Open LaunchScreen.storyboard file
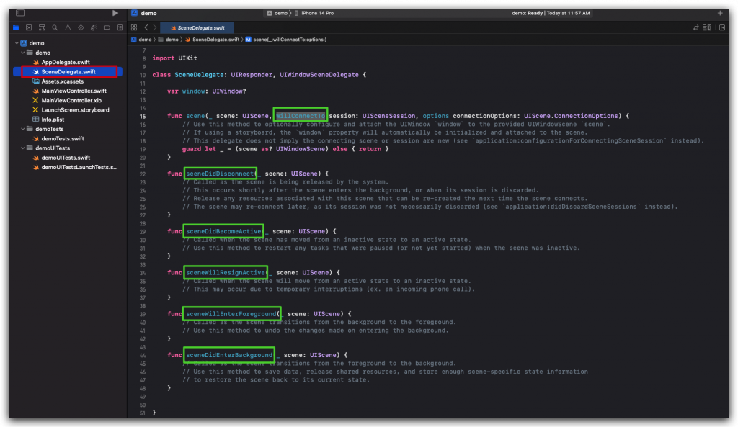Screen dimensions: 738x427 click(75, 110)
